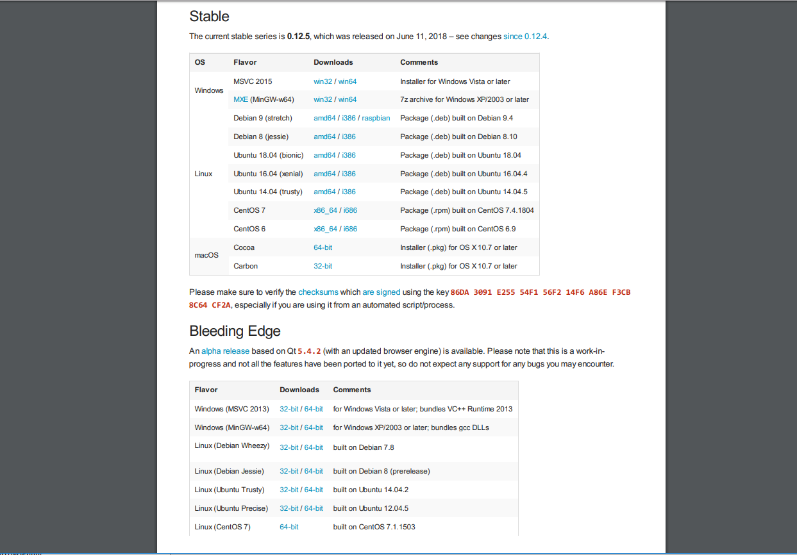Screen dimensions: 797x555
Task: Open the 'since 0.12.4' changes link
Action: click(525, 37)
